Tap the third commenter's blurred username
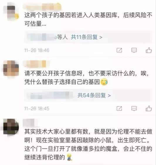Image resolution: width=156 pixels, height=165 pixels. (x=30, y=123)
